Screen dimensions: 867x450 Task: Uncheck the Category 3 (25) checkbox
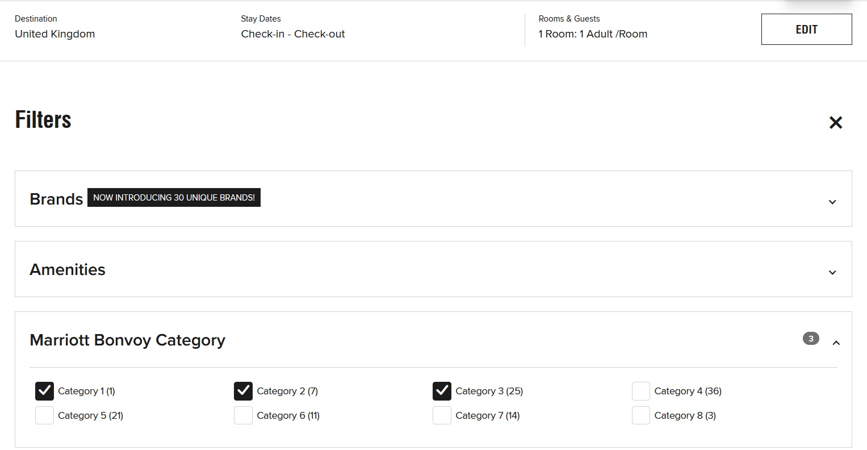tap(442, 391)
